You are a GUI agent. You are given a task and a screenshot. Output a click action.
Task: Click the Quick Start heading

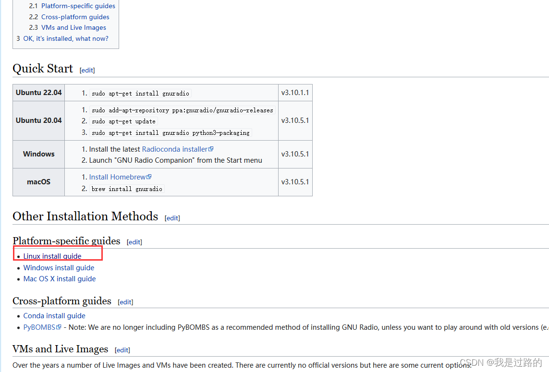43,69
